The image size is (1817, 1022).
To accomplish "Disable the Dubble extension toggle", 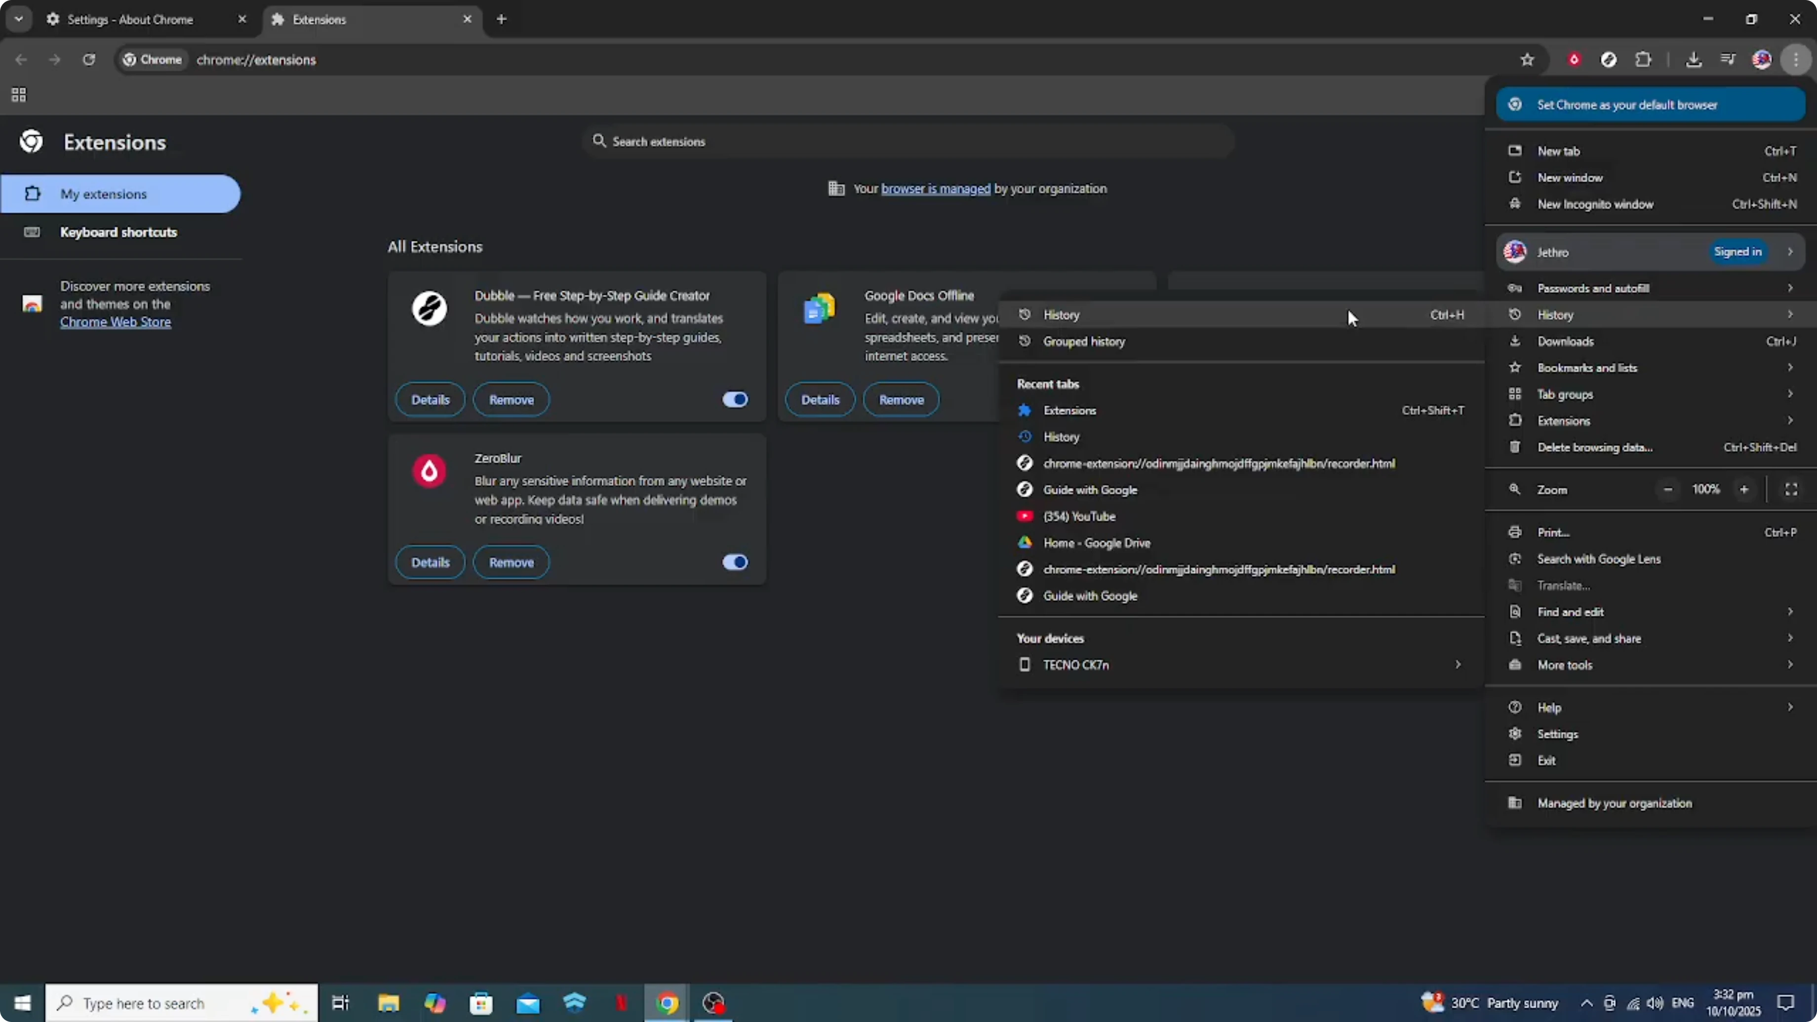I will click(734, 399).
